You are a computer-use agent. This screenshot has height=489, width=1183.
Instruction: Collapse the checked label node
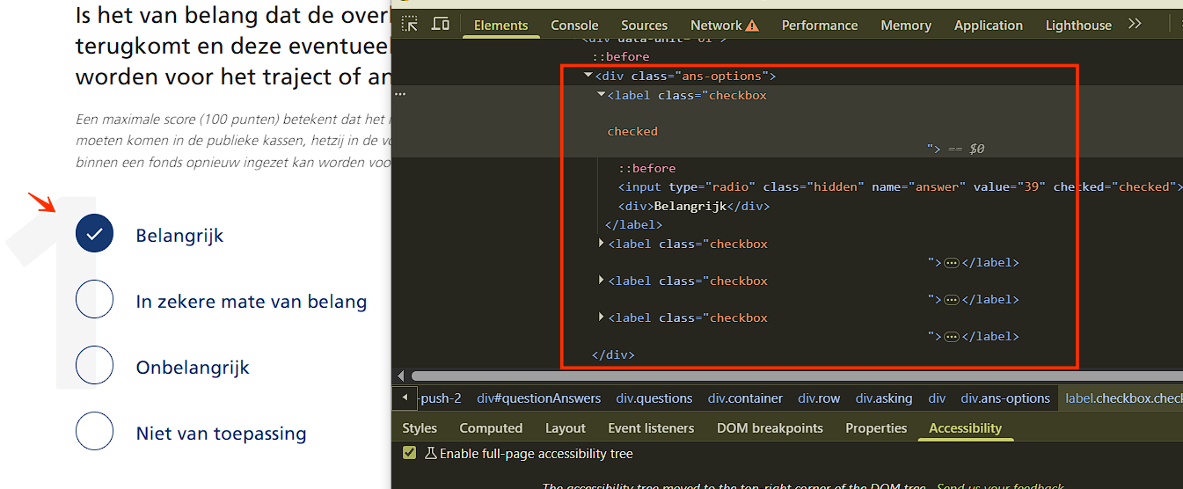click(x=602, y=95)
